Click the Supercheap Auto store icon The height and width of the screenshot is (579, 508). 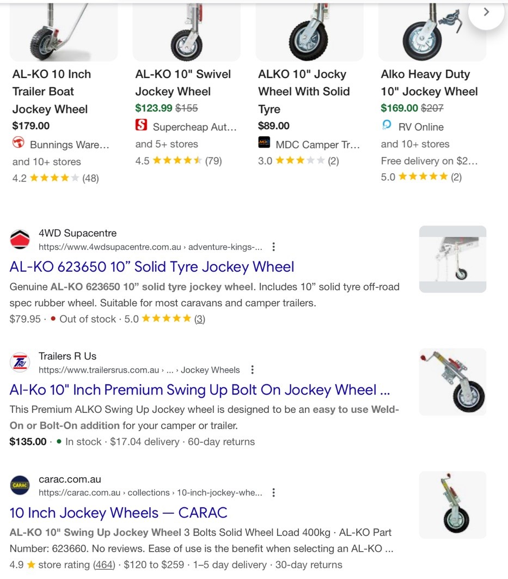[x=142, y=126]
